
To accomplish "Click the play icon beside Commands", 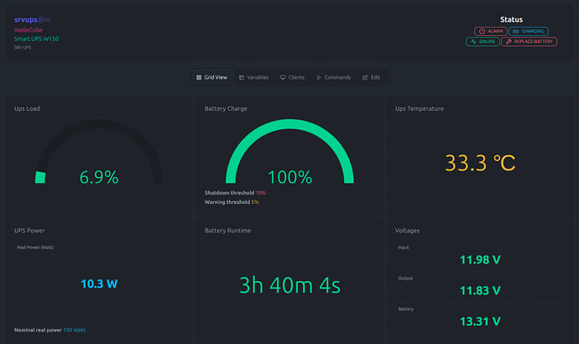I will pyautogui.click(x=319, y=77).
